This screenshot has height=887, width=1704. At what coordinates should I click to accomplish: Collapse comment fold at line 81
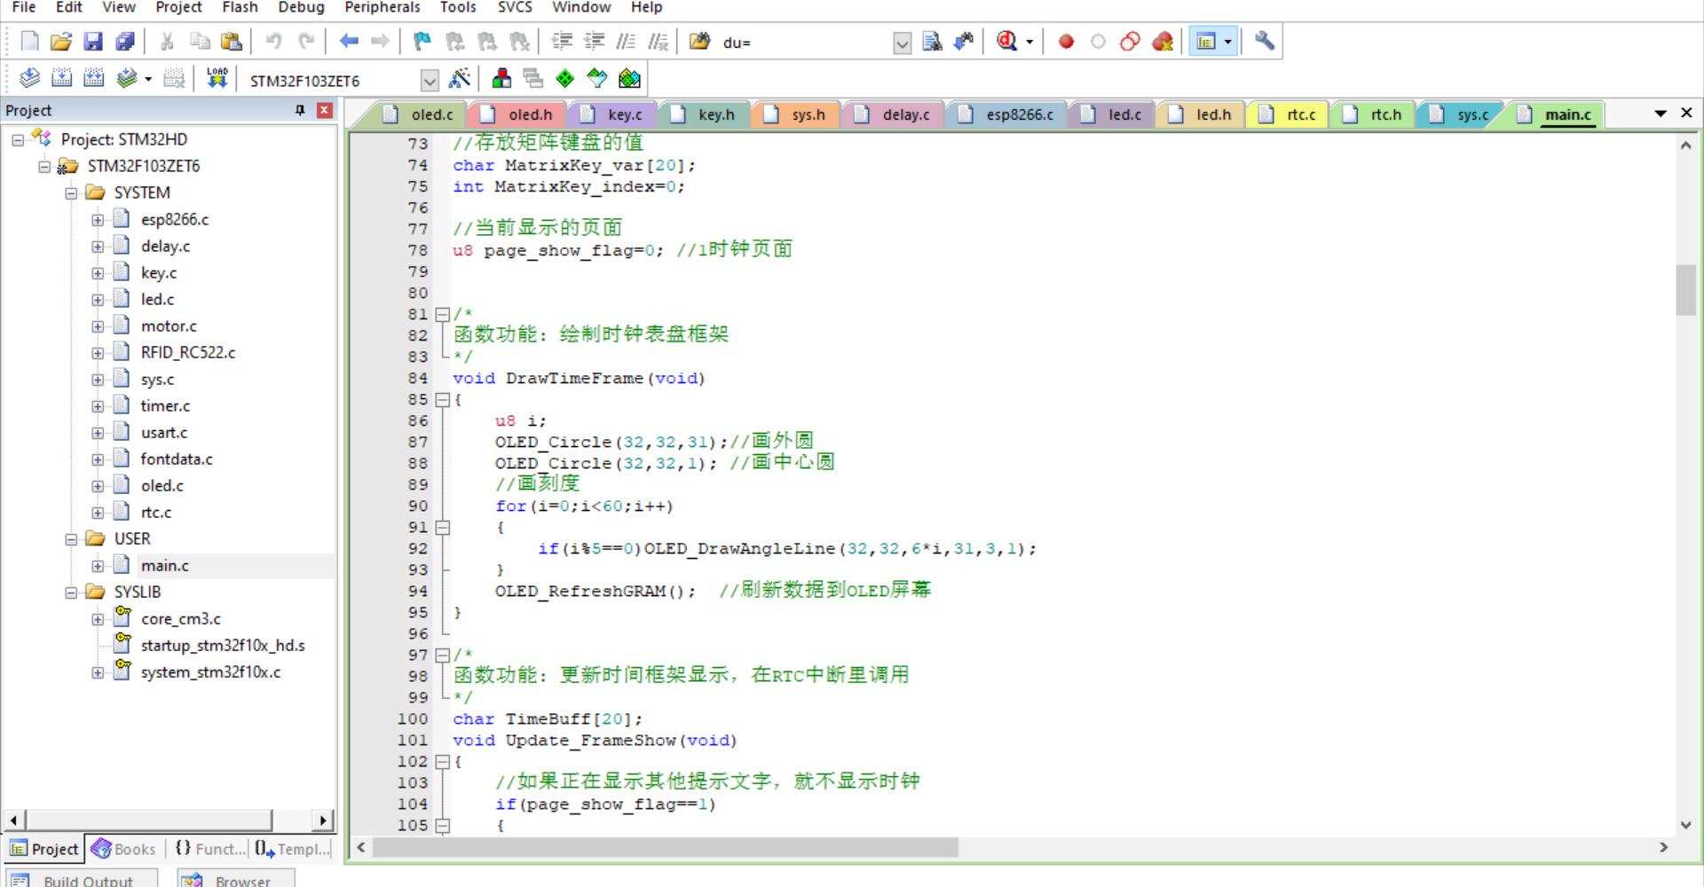442,315
